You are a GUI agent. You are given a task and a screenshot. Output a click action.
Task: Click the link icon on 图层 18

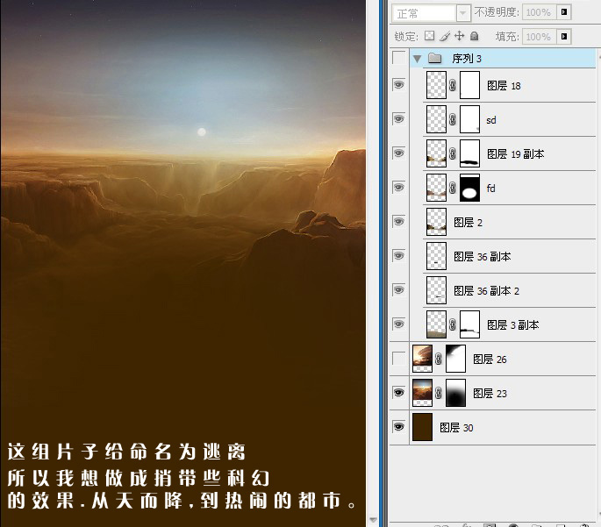click(x=452, y=85)
